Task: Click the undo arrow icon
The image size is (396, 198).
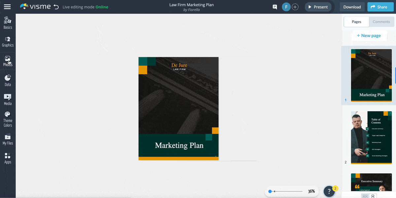Action: click(56, 7)
